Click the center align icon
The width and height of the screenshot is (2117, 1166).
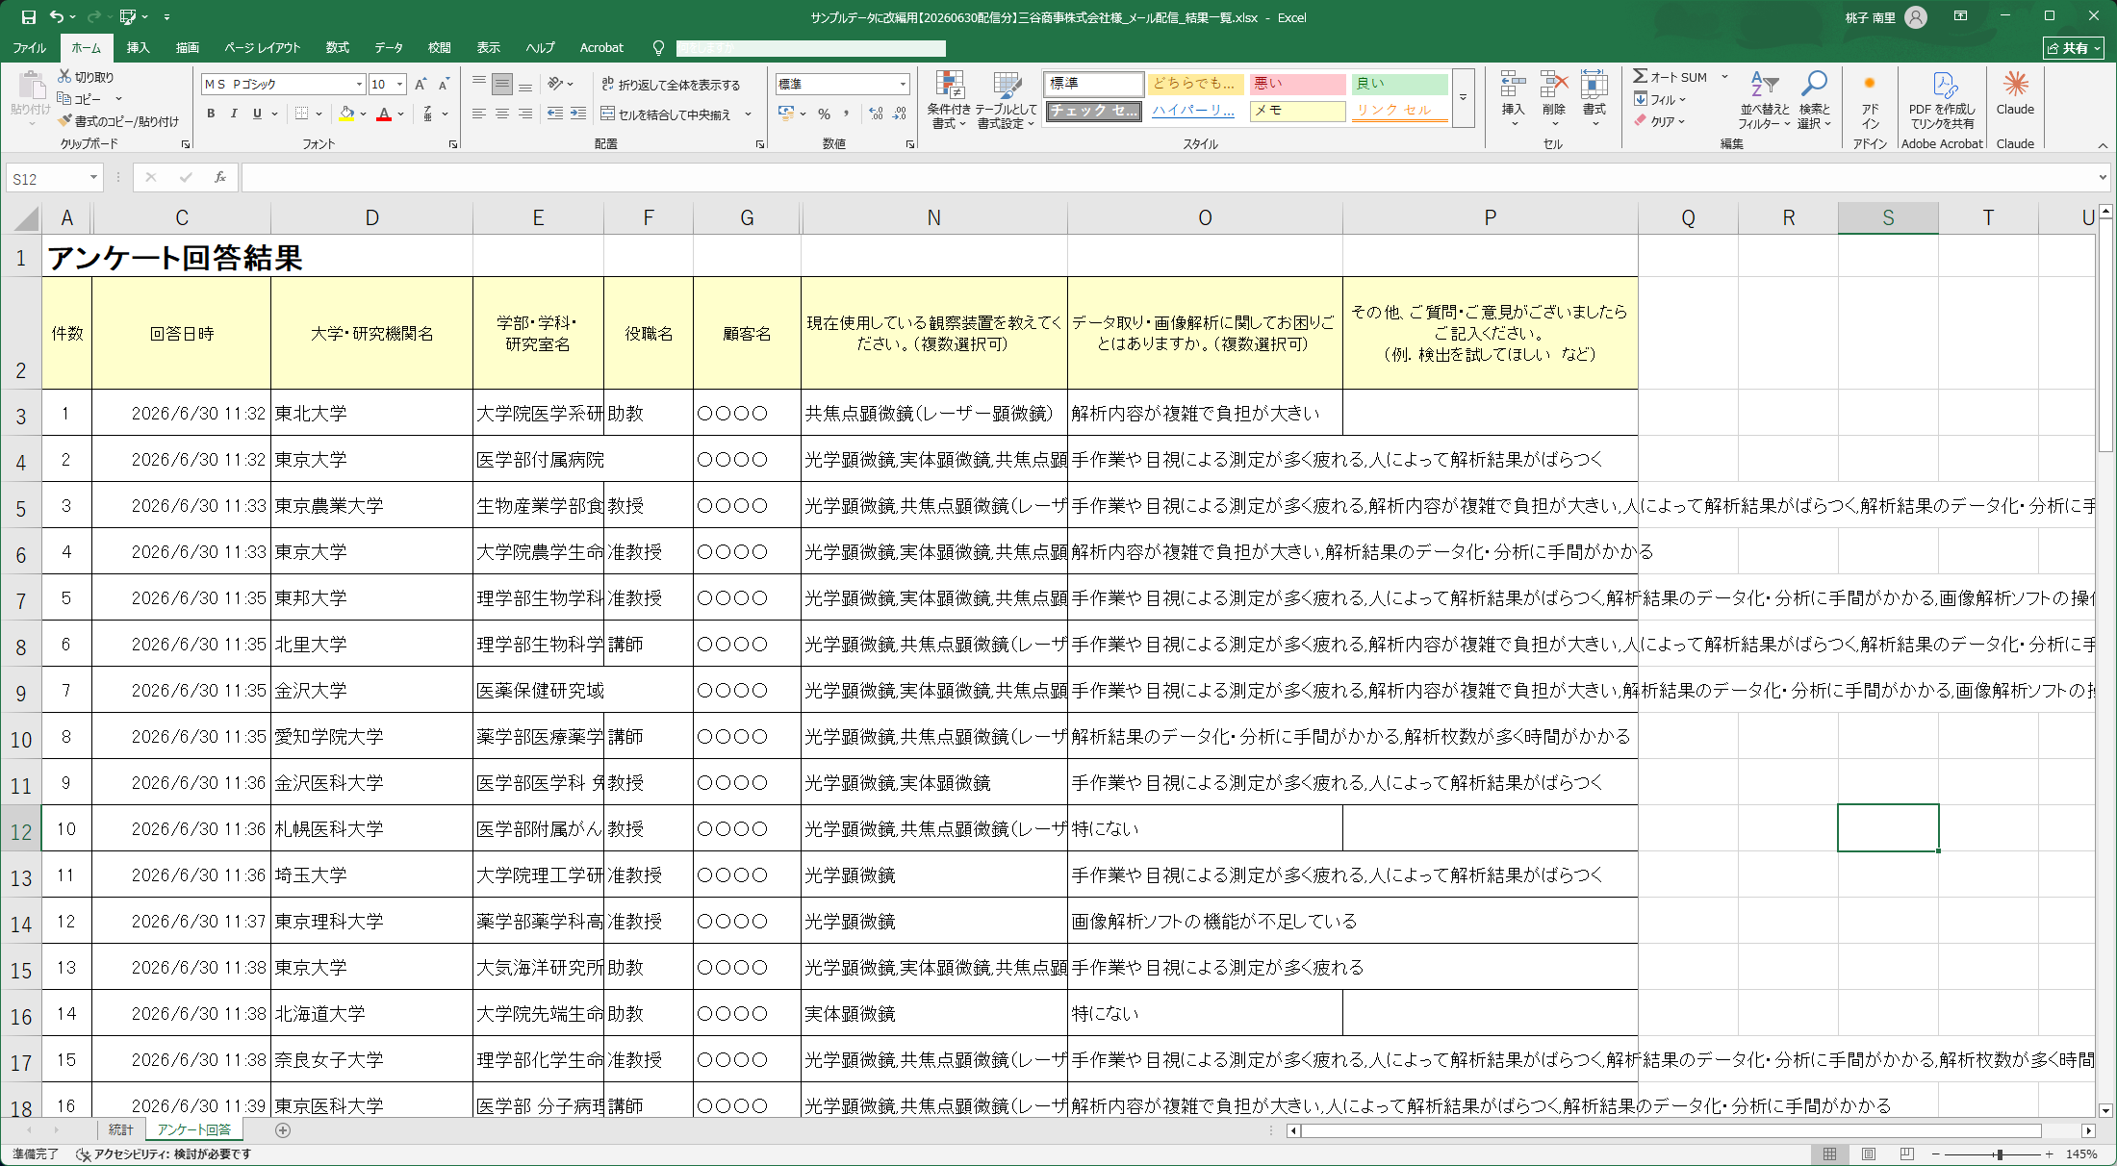[502, 114]
